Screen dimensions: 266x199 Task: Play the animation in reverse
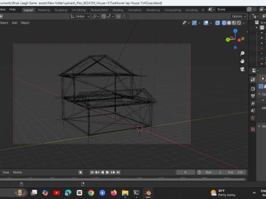pyautogui.click(x=103, y=172)
